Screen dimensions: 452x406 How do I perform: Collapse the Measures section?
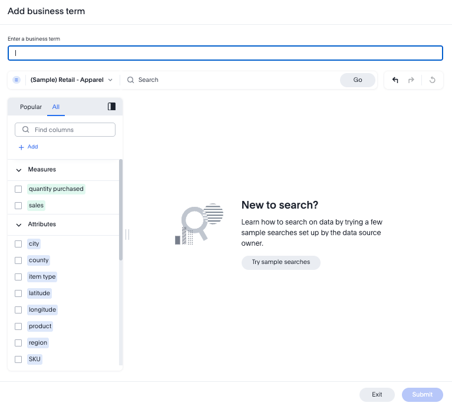point(19,170)
